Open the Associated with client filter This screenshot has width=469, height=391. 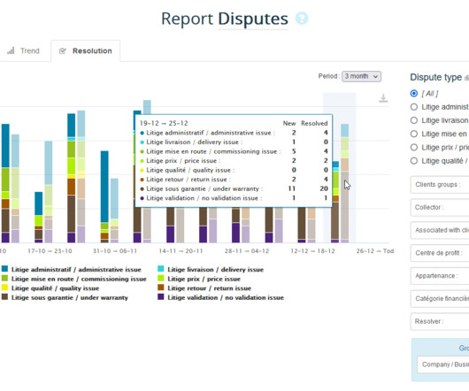tap(440, 230)
